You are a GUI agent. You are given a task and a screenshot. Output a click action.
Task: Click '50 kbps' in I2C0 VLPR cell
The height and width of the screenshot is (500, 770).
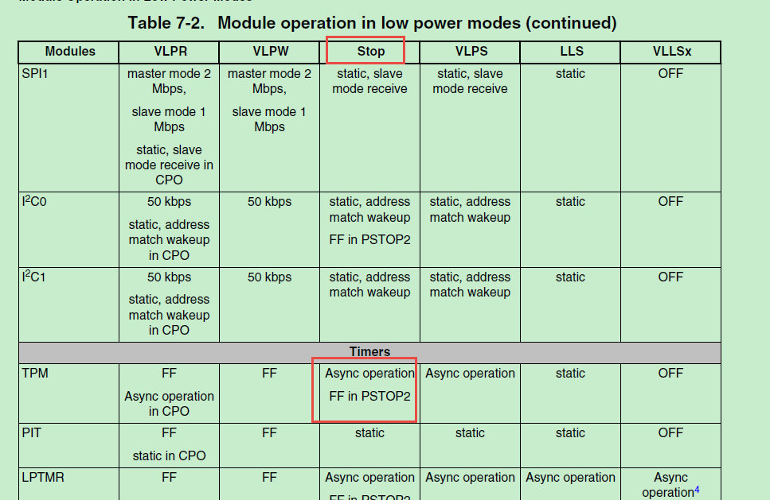tap(169, 201)
